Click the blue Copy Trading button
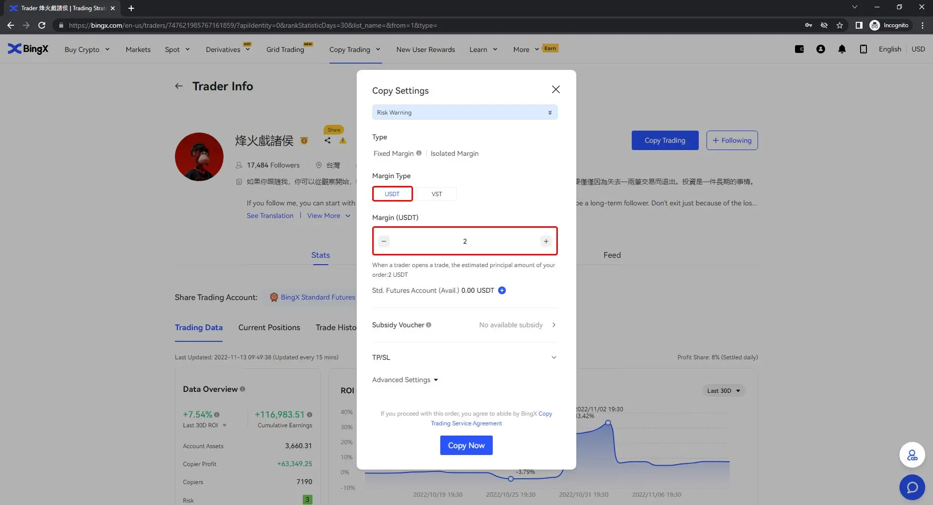Screen dimensions: 933x505 click(665, 140)
